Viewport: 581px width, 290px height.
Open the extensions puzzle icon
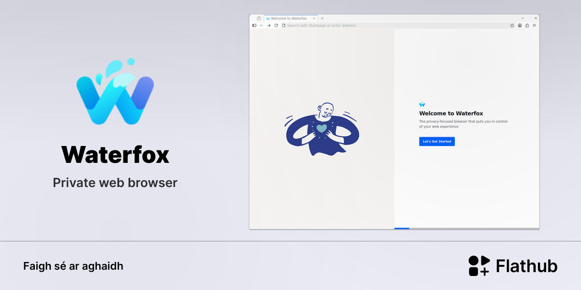point(527,25)
